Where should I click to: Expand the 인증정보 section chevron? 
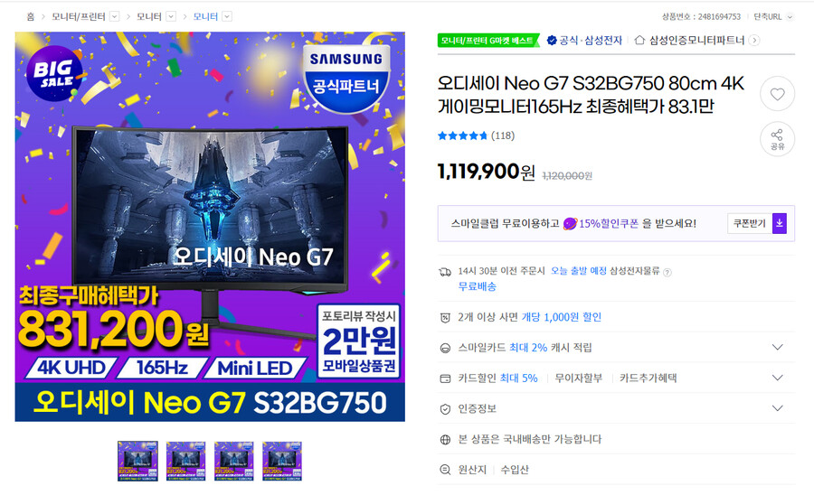pyautogui.click(x=777, y=408)
